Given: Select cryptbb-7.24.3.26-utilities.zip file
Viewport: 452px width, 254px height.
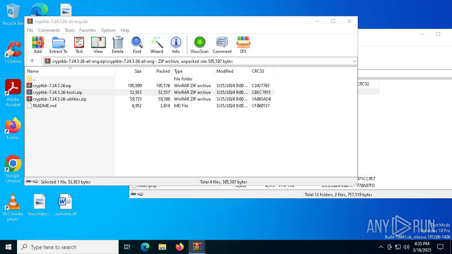Looking at the screenshot, I should 150,99.
